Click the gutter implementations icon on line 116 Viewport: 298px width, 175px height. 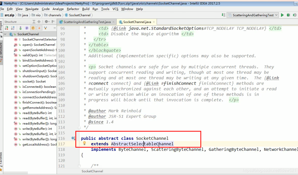[73, 138]
